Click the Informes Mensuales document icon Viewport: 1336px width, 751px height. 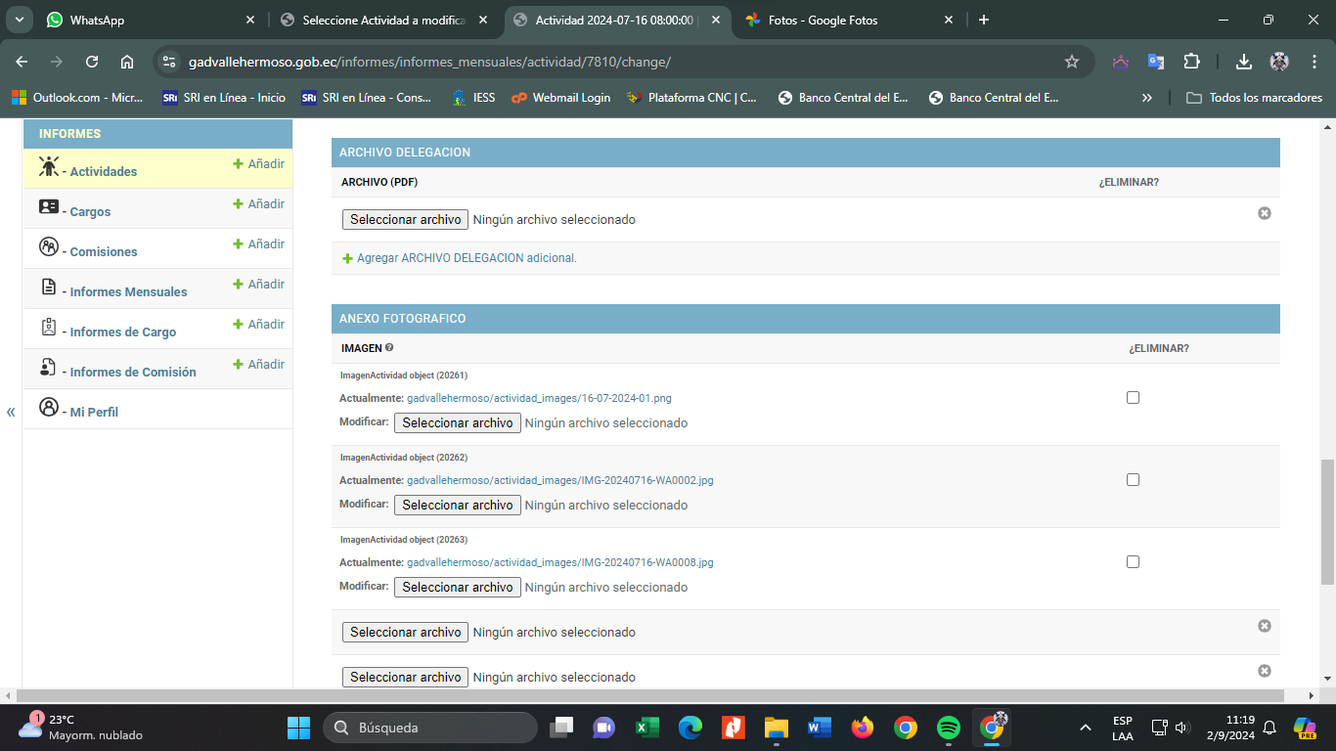(49, 287)
